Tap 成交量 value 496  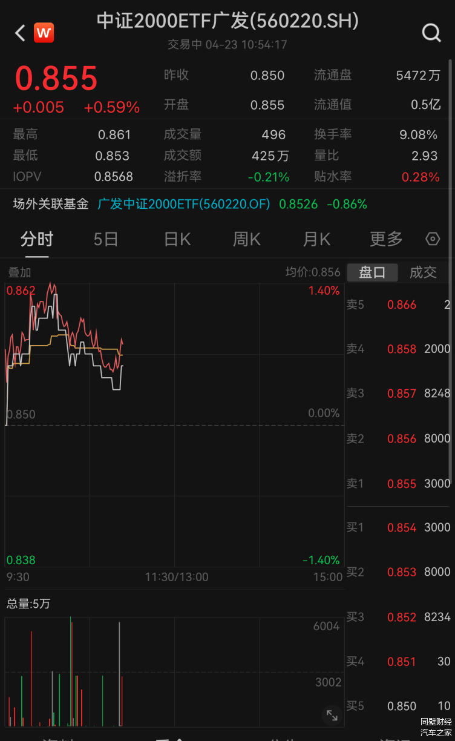(274, 134)
